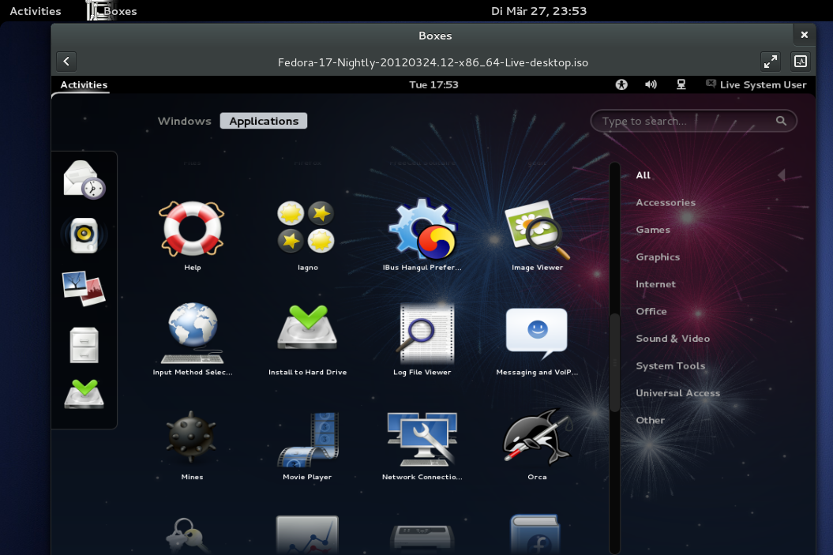The image size is (833, 555).
Task: Open host clock Di Mär 27, 23:53
Action: coord(538,11)
